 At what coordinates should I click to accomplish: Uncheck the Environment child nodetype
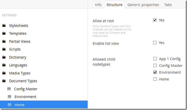tap(155, 72)
